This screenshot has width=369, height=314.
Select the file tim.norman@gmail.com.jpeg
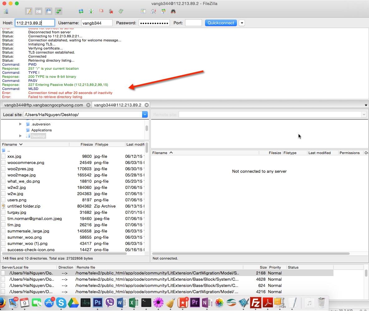(x=73, y=218)
